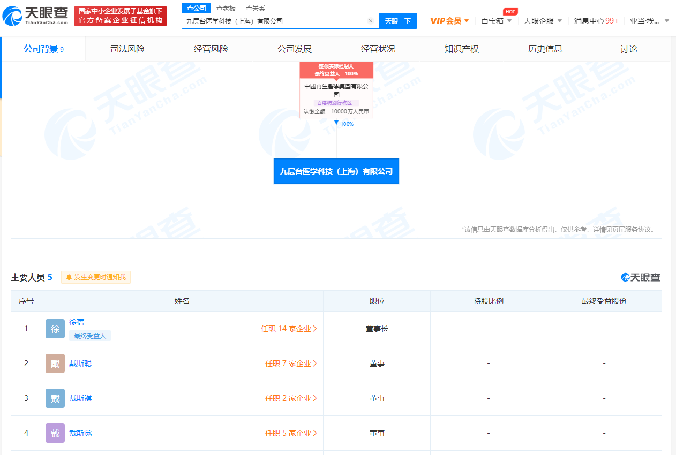676x455 pixels.
Task: Open the 经营风险 tab
Action: [211, 49]
